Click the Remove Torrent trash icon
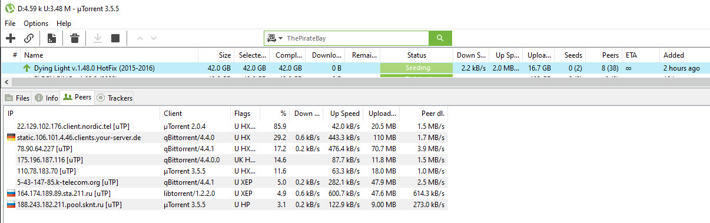 tap(75, 38)
